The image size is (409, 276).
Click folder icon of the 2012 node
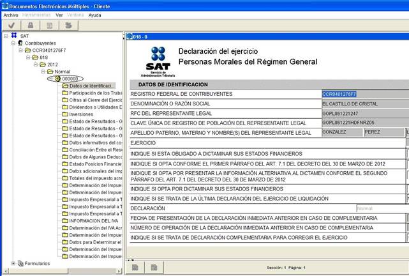coord(43,65)
